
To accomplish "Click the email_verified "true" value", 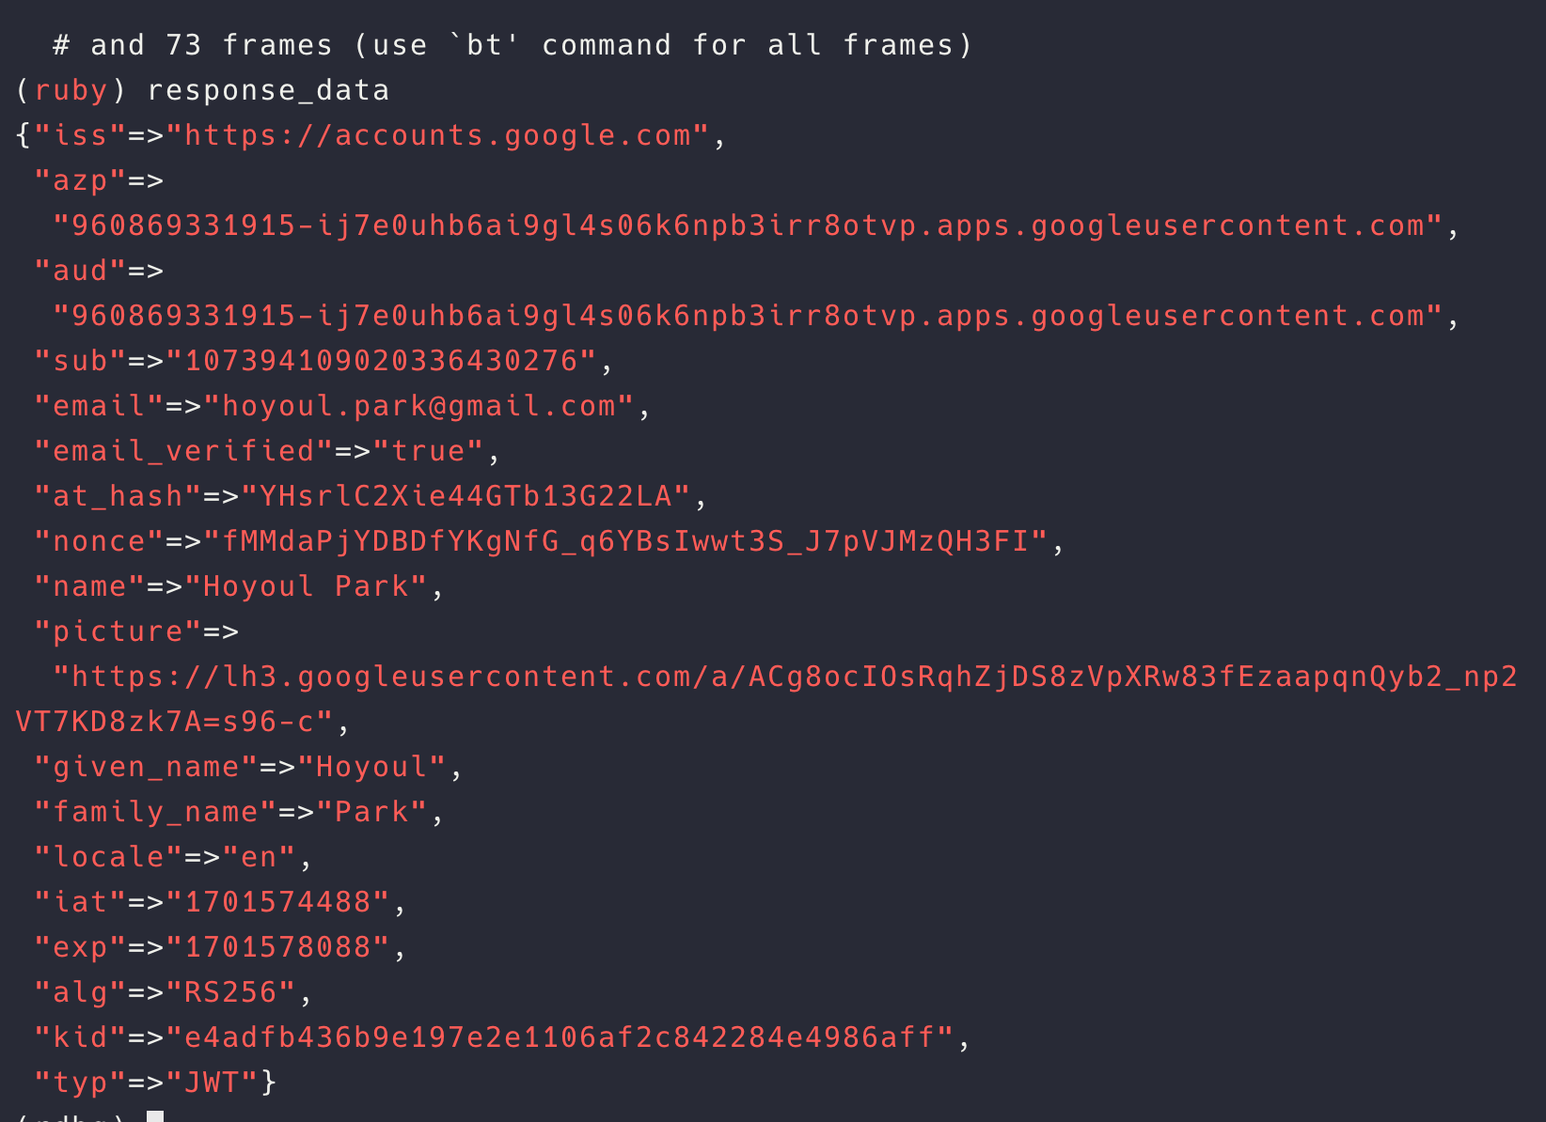I will 428,451.
